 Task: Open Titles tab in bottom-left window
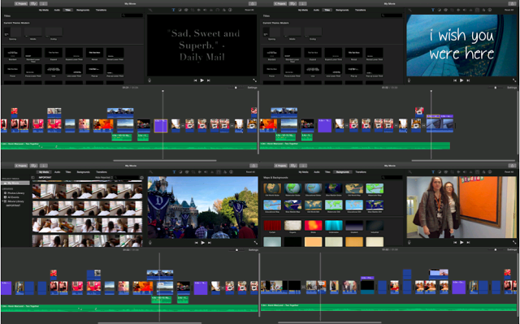tap(68, 172)
